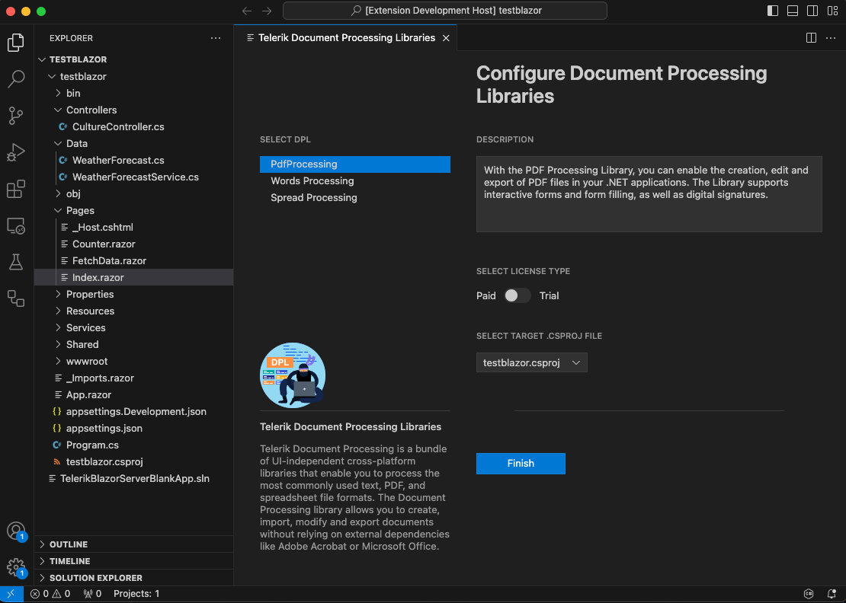The width and height of the screenshot is (846, 603).
Task: Expand the Resources folder
Action: click(x=134, y=311)
